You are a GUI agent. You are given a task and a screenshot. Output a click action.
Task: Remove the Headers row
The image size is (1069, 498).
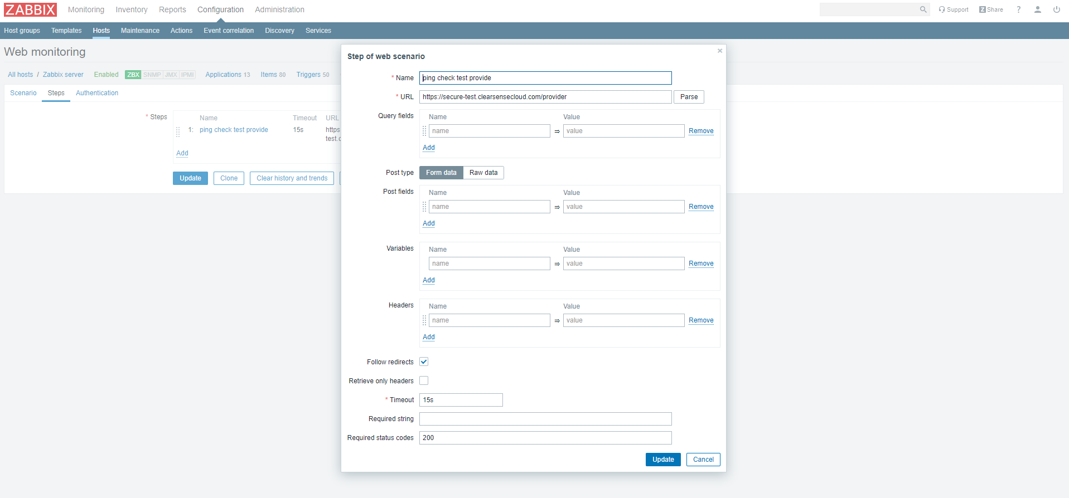click(x=701, y=320)
